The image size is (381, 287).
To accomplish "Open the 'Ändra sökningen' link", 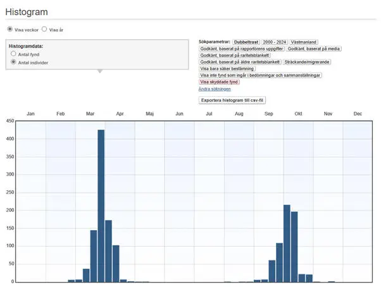I will (x=215, y=89).
